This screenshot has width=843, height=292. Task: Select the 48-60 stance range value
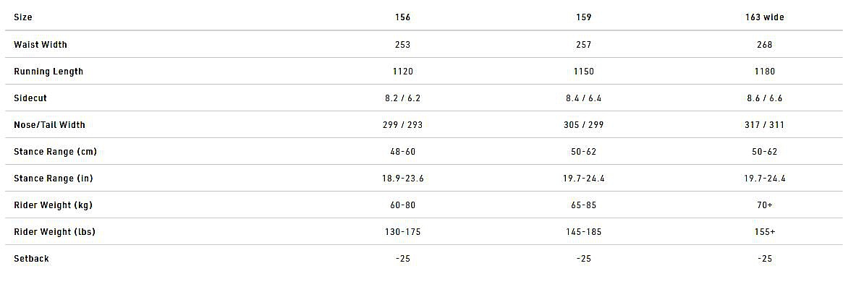(x=403, y=152)
